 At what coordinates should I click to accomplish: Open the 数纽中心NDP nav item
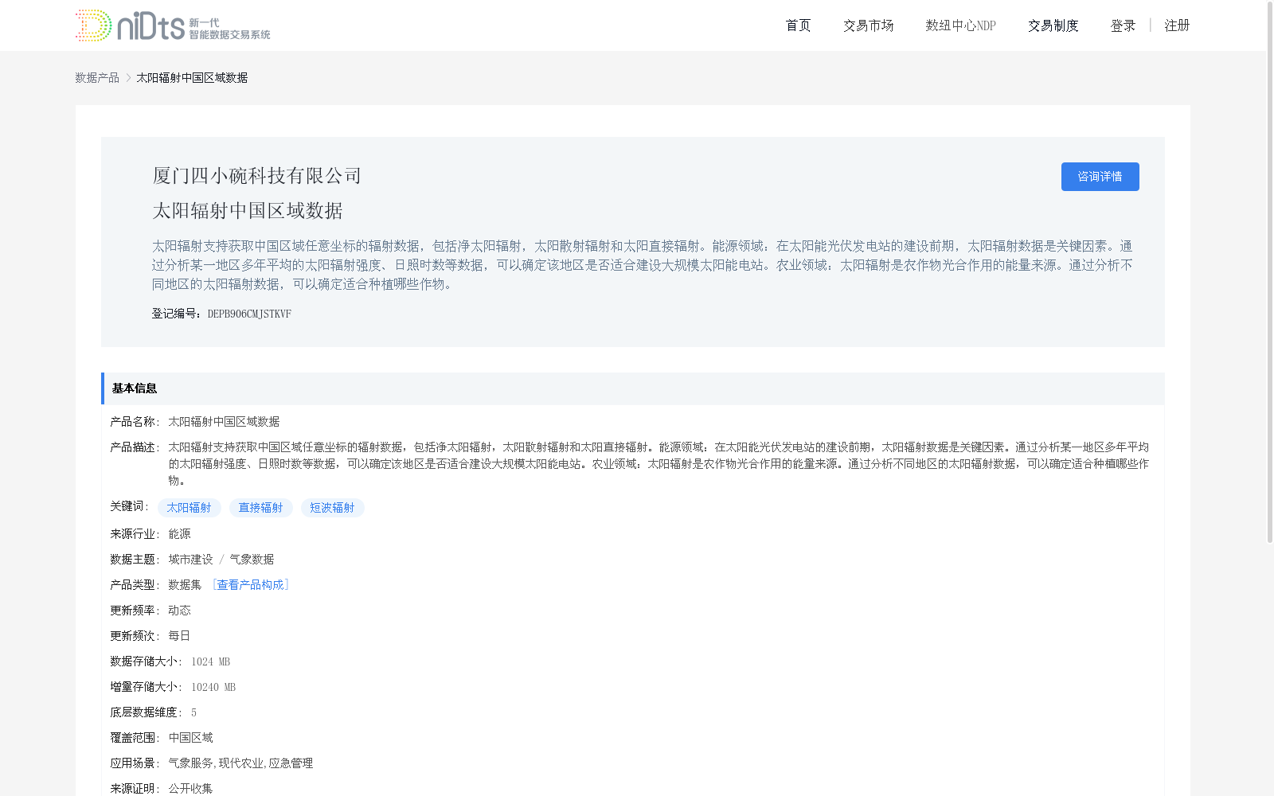pos(960,25)
